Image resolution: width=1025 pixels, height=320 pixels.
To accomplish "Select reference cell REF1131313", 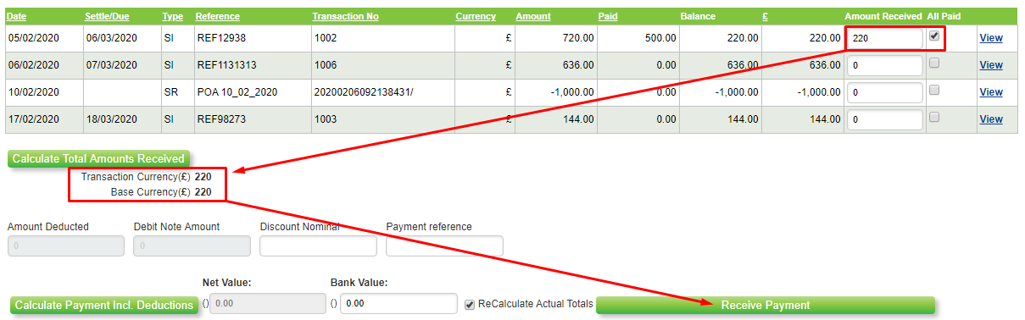I will [x=226, y=65].
